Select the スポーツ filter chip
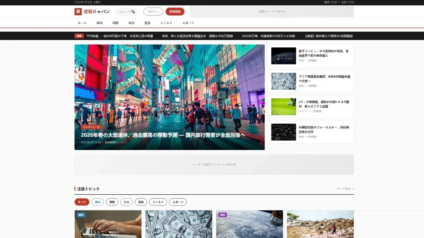 178,202
